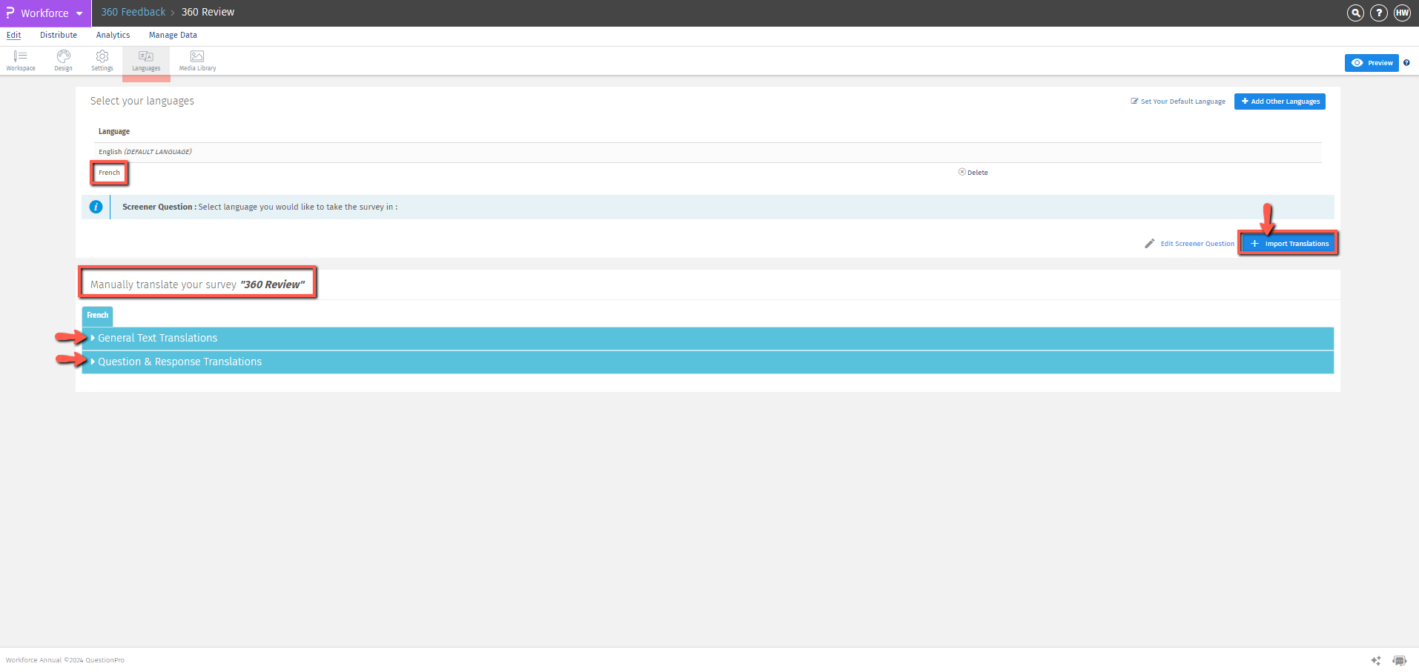
Task: Select the Languages toolbar icon
Action: coord(145,61)
